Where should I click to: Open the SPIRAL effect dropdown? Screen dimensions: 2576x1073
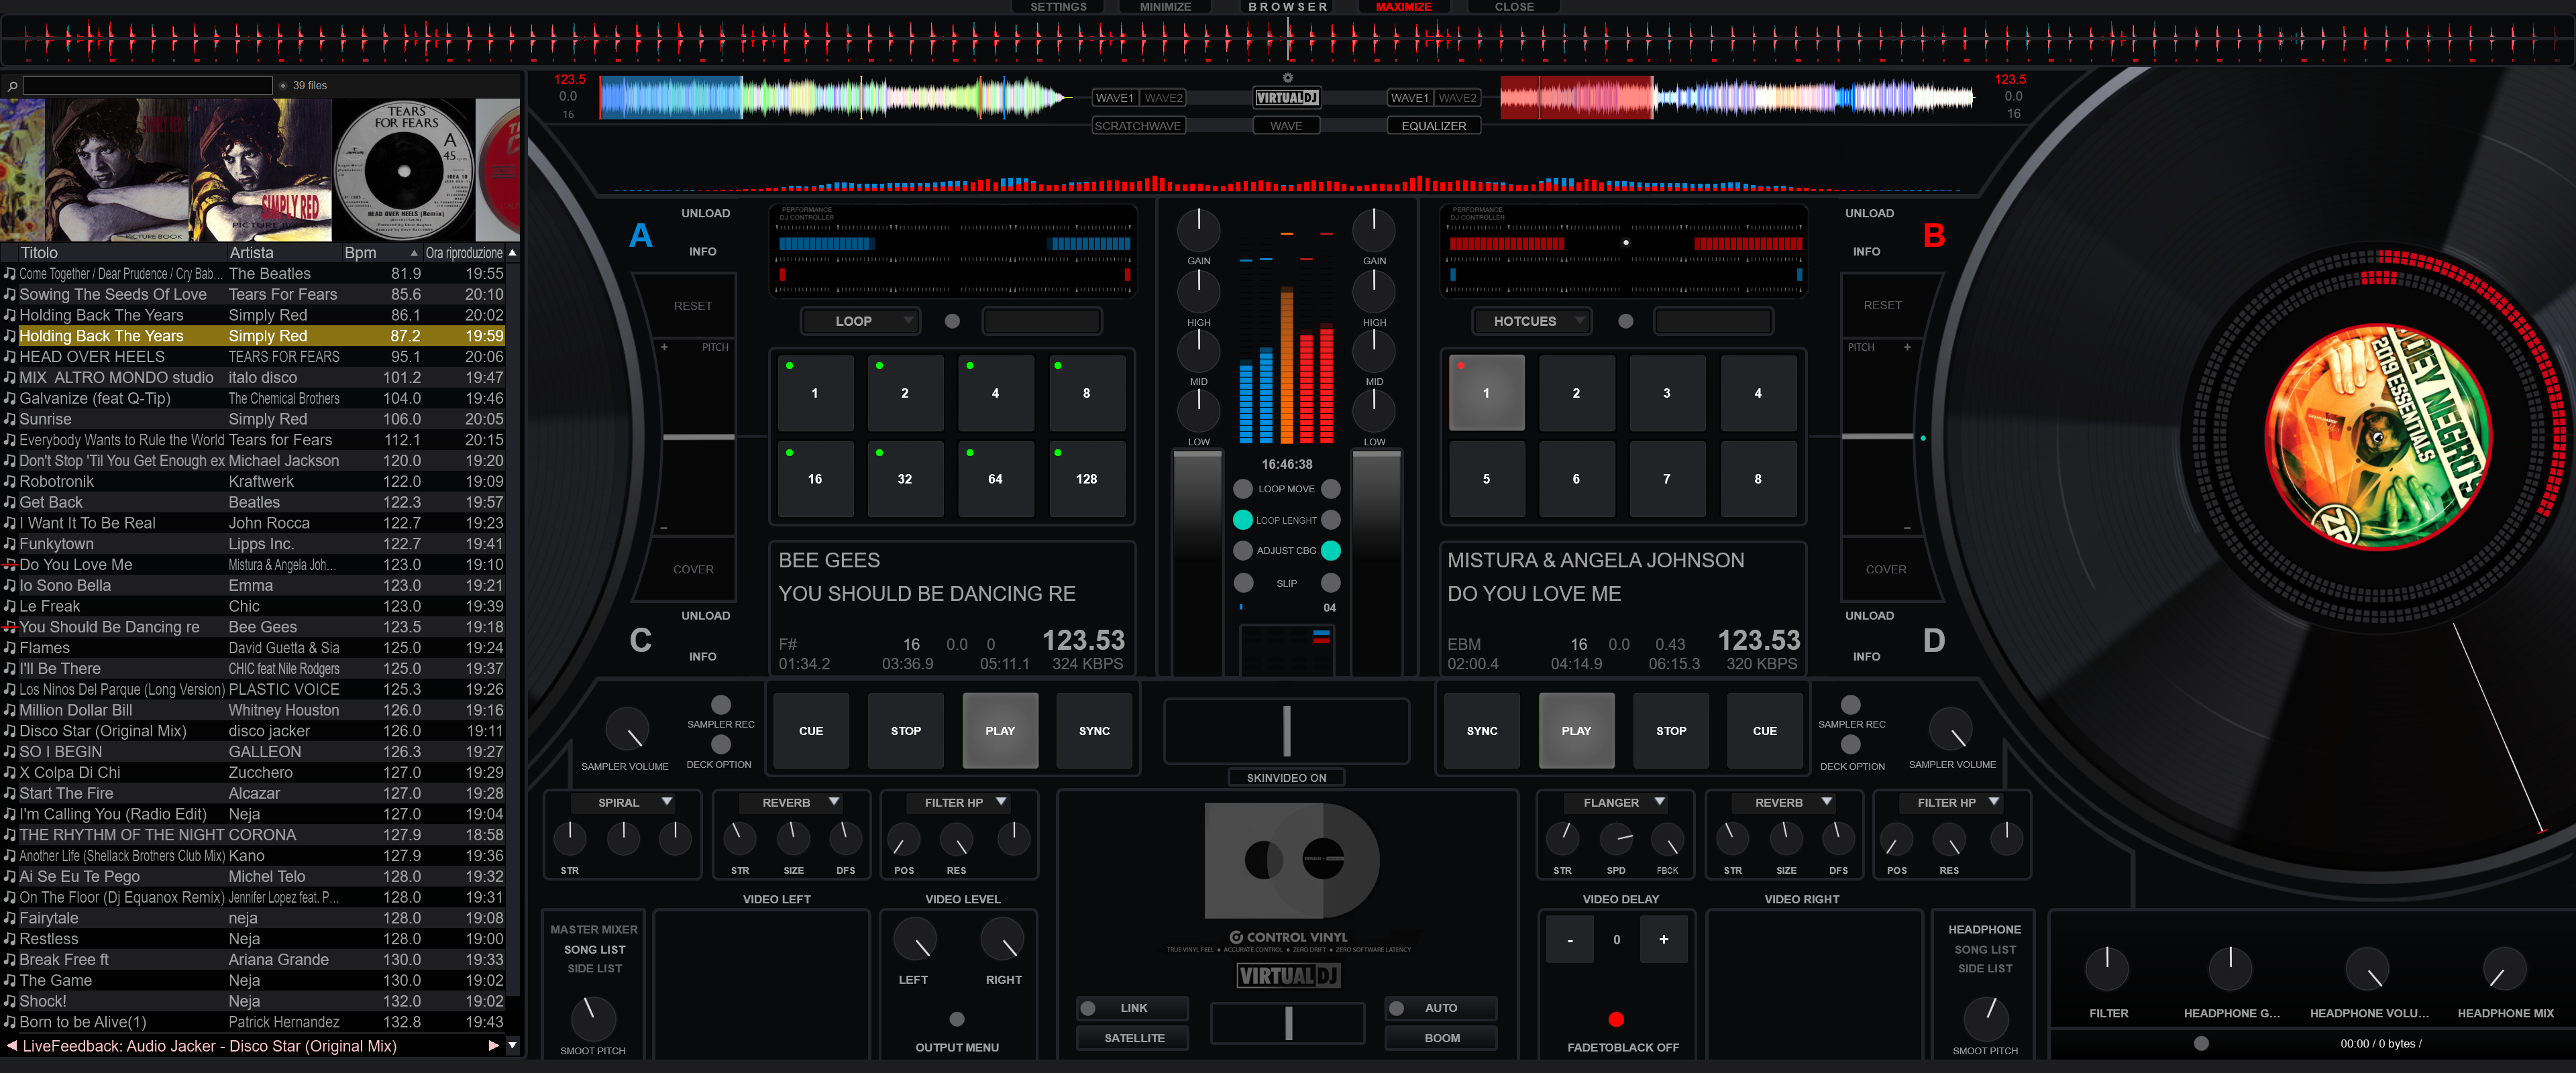coord(624,802)
